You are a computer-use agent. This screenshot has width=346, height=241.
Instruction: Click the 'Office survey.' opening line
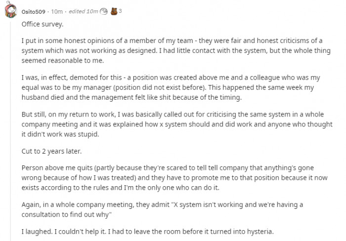point(43,24)
